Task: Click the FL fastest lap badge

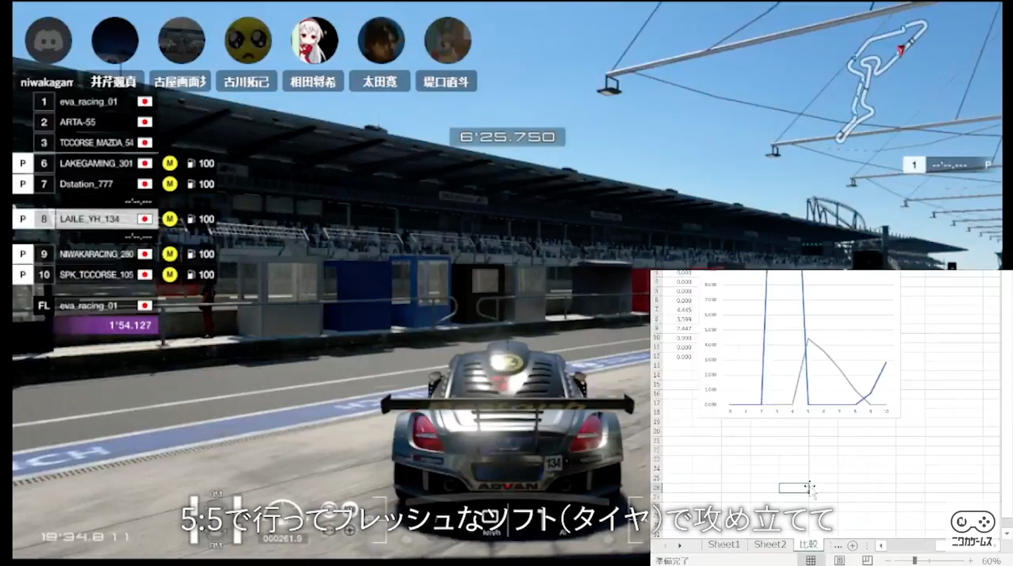Action: click(44, 305)
